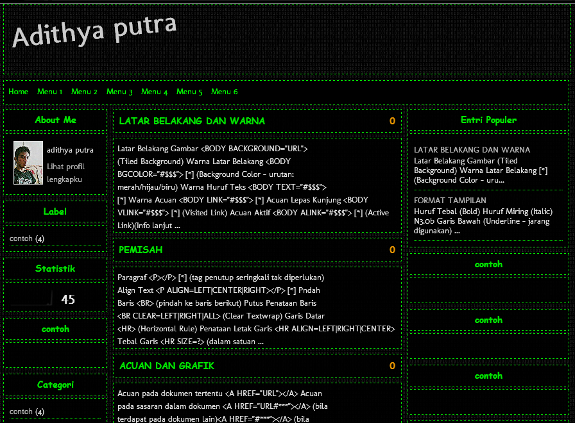
Task: Open popular entry FORMAT TAMPILAN
Action: coord(450,201)
